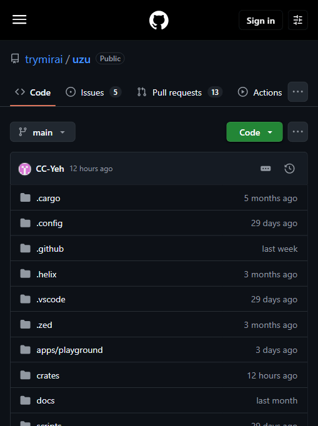Click the .vscode folder icon
318x426 pixels.
click(x=25, y=299)
